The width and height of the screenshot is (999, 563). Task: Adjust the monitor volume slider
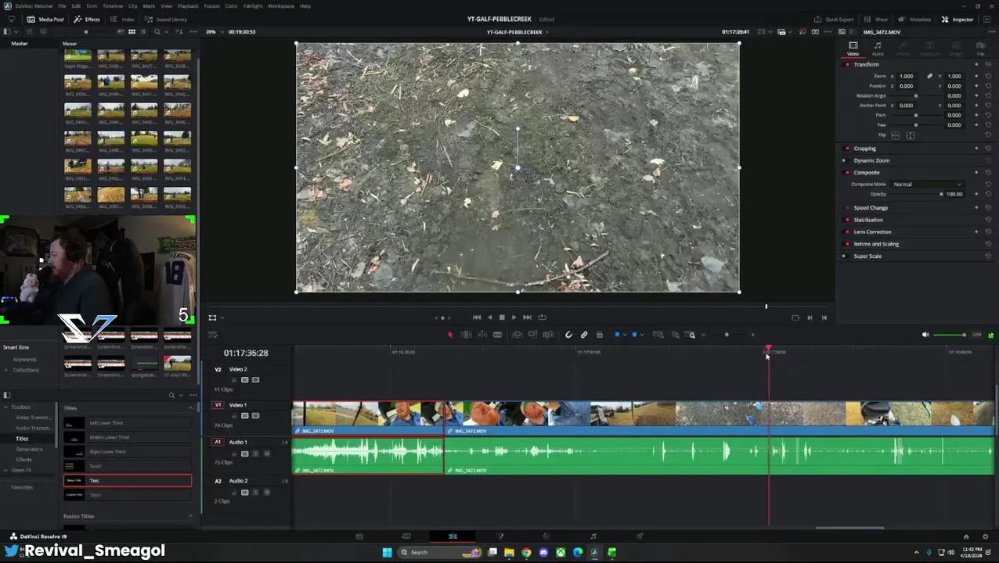tap(949, 335)
